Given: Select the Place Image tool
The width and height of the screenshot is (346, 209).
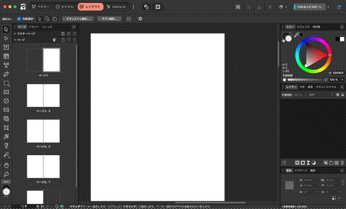Looking at the screenshot, I should tap(6, 110).
